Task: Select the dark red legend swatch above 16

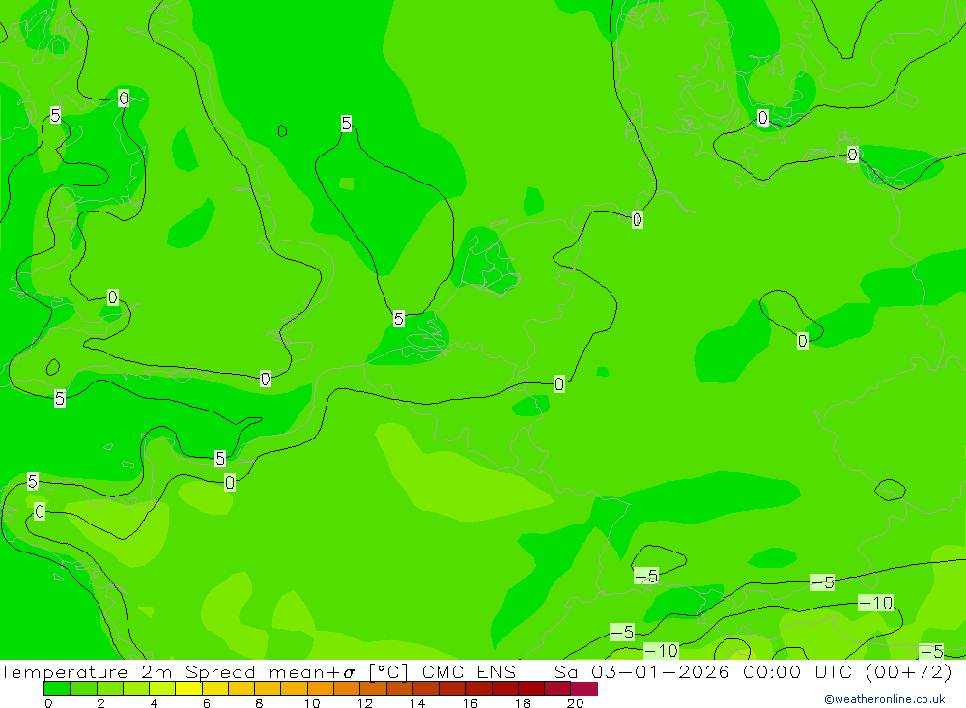Action: point(479,689)
